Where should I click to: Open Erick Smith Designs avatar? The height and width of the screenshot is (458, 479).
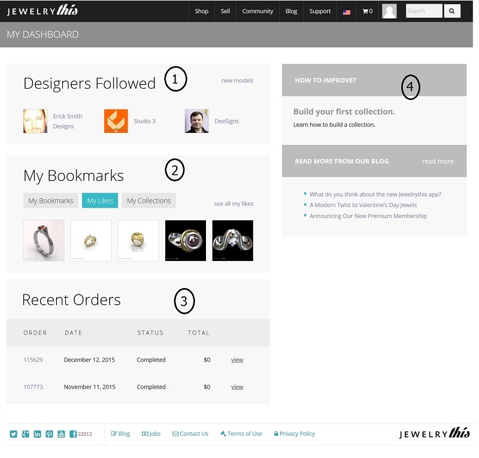point(35,121)
